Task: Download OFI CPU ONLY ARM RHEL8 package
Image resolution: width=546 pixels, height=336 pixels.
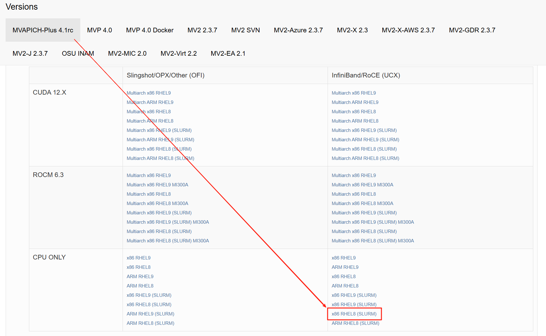Action: [140, 286]
